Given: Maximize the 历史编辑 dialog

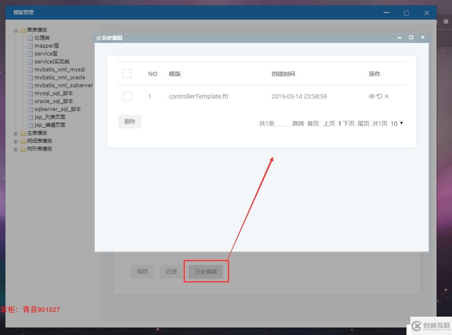Looking at the screenshot, I should tap(411, 38).
